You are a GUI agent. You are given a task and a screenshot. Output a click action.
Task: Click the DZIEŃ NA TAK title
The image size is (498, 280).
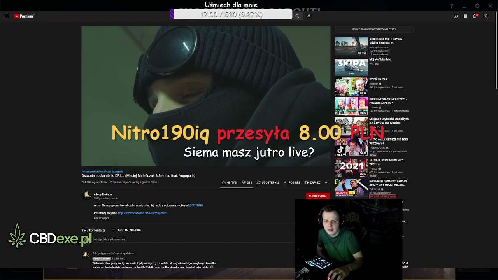click(378, 79)
